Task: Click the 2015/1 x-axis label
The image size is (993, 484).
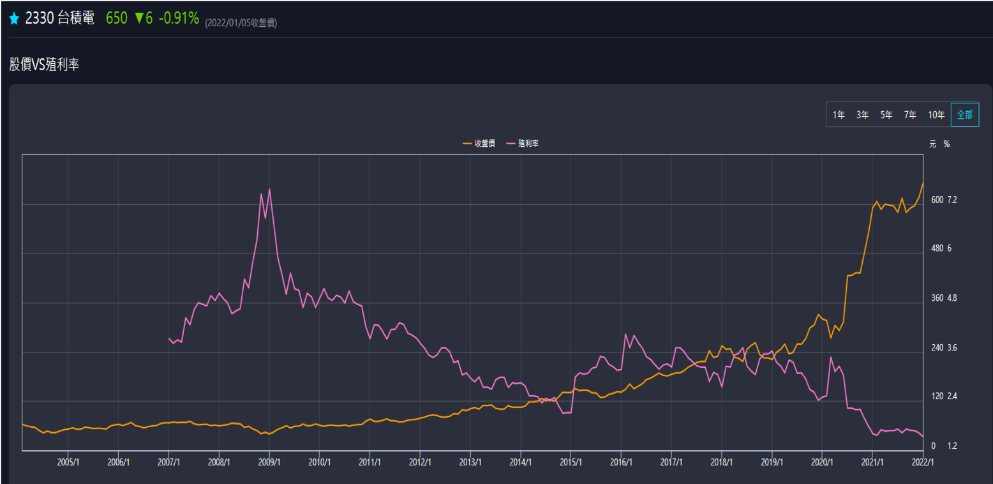Action: pyautogui.click(x=571, y=462)
